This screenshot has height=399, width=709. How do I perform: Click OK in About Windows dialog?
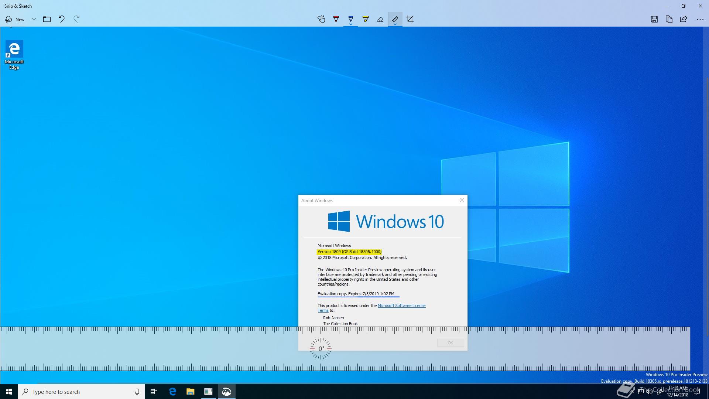pos(451,343)
